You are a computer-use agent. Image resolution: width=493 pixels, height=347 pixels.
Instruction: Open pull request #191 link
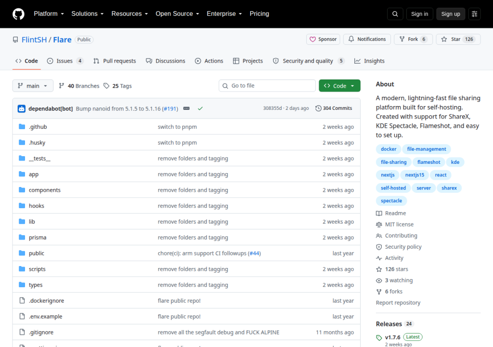click(170, 108)
